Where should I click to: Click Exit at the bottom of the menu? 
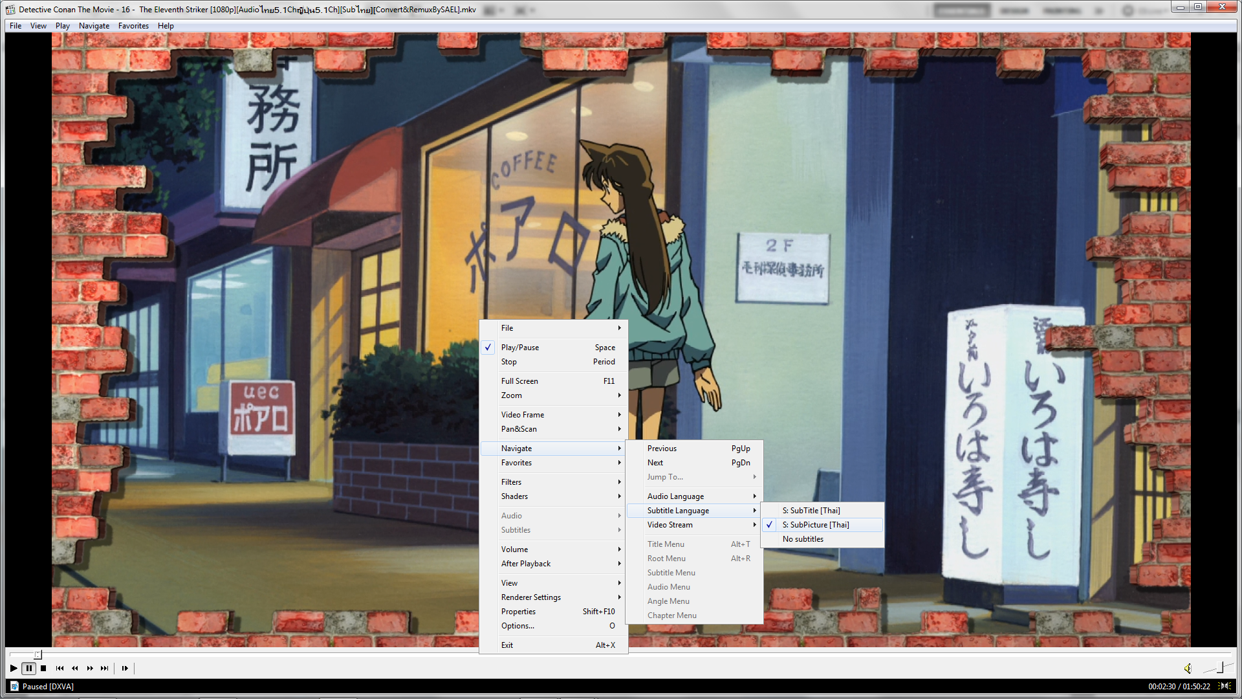point(507,645)
